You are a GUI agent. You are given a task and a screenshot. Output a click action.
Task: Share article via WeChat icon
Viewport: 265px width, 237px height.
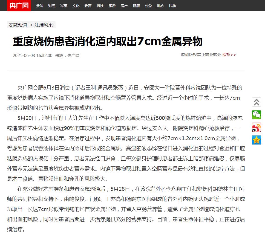[x=257, y=115]
